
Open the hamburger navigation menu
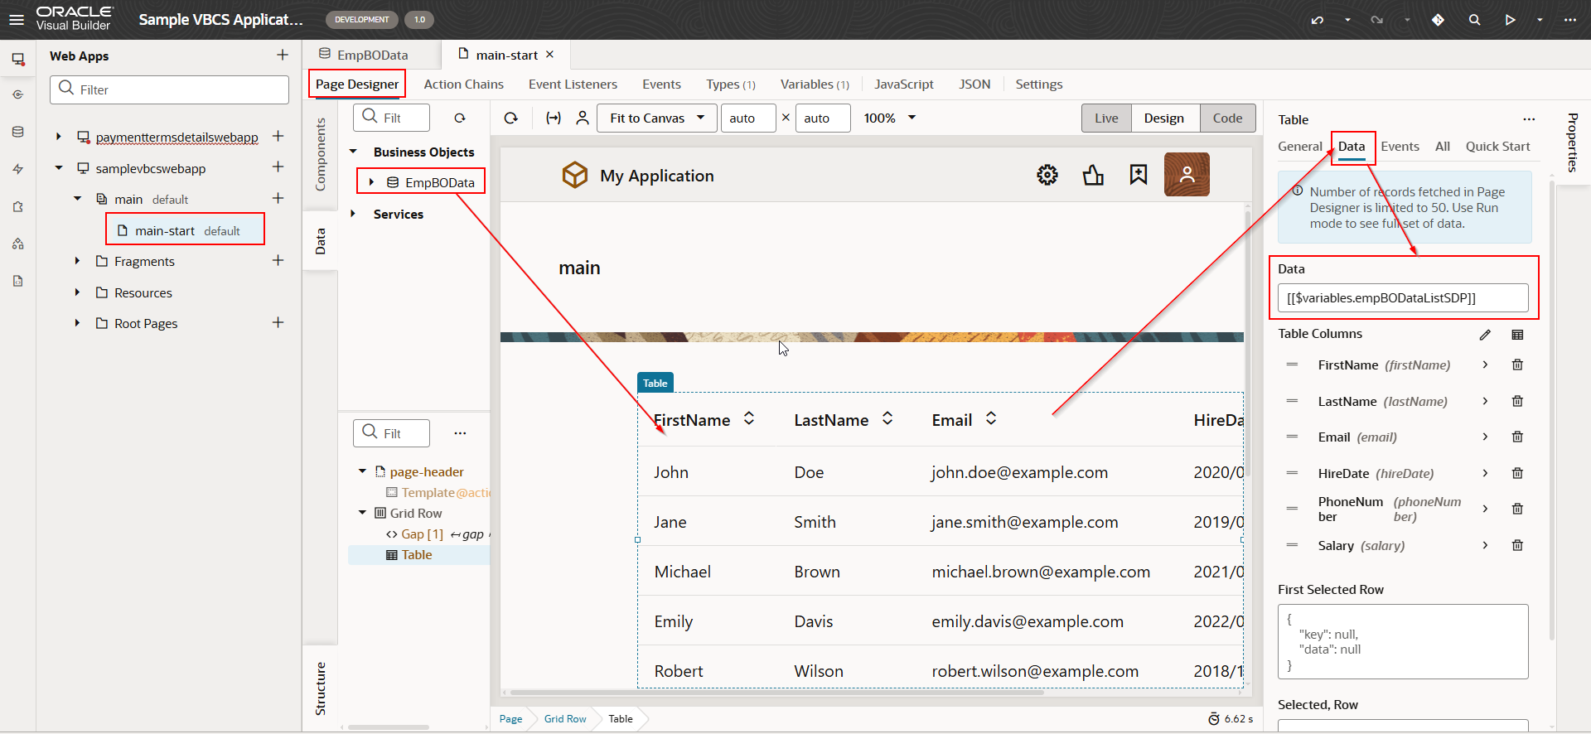click(x=17, y=19)
